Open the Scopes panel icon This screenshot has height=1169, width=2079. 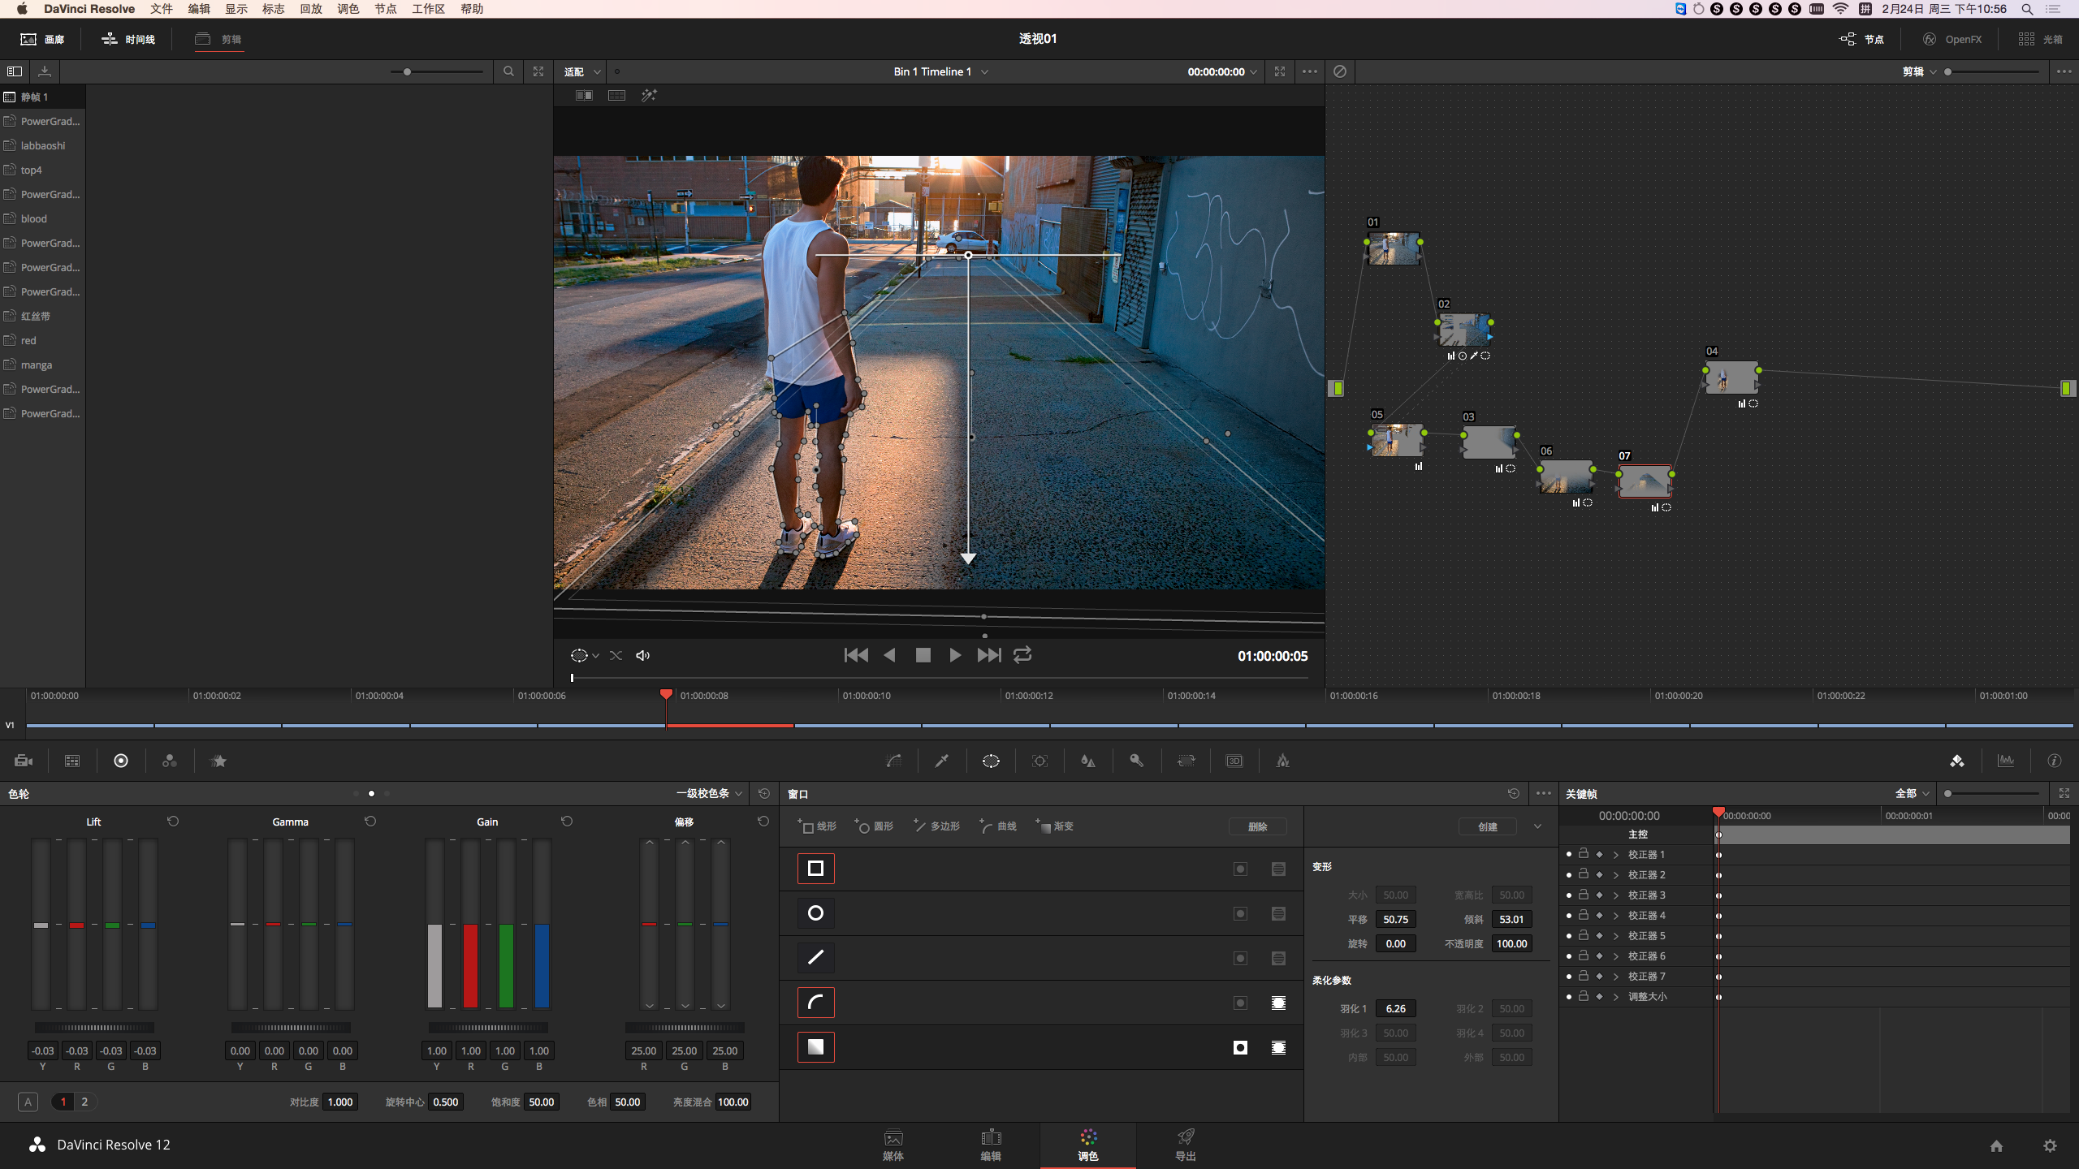point(2006,761)
